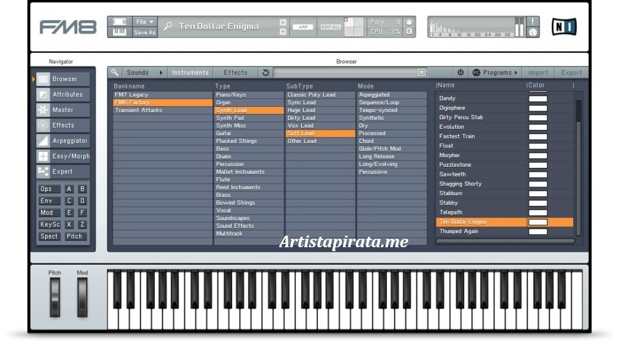Toggle operator C button
The image size is (619, 356).
coord(69,201)
